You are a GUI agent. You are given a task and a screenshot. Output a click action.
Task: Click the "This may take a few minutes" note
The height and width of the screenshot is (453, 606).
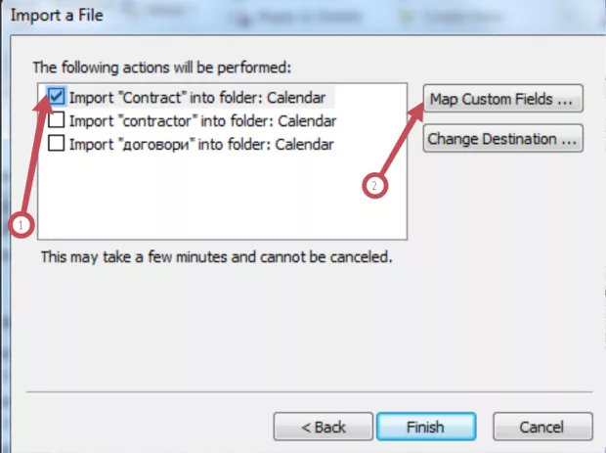216,258
